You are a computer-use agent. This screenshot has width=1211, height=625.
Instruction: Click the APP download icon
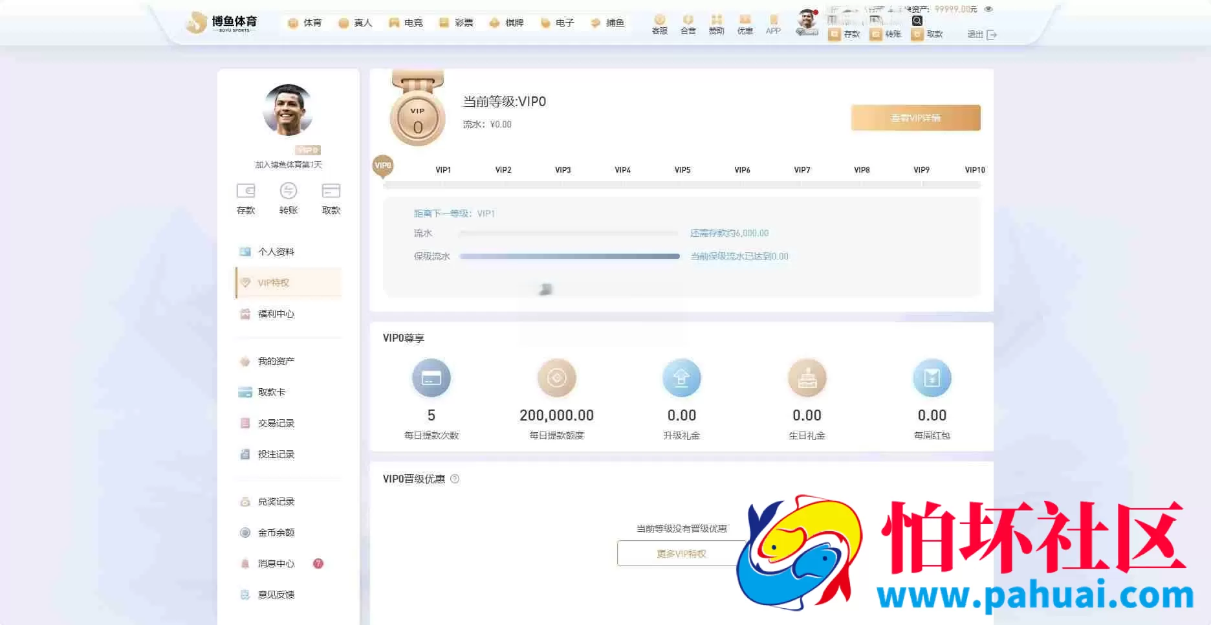pyautogui.click(x=773, y=24)
